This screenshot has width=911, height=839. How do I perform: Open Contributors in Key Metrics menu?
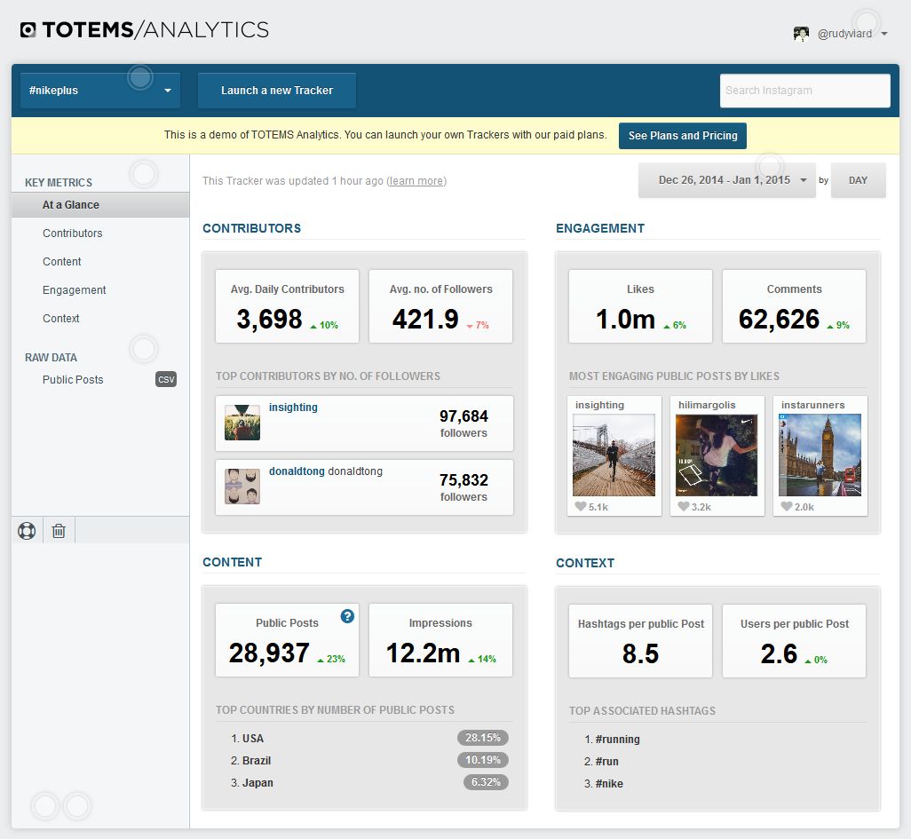coord(72,233)
